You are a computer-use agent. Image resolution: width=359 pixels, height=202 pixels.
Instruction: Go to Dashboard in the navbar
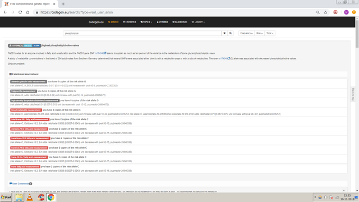pos(179,22)
